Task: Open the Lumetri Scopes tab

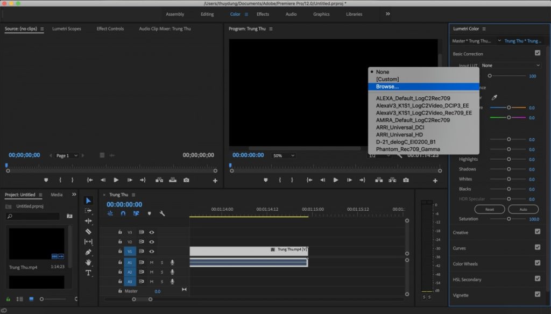Action: coord(67,28)
